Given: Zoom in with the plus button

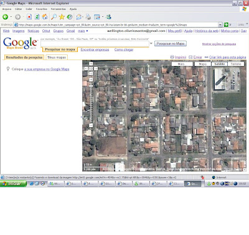Looking at the screenshot, I should (91, 80).
